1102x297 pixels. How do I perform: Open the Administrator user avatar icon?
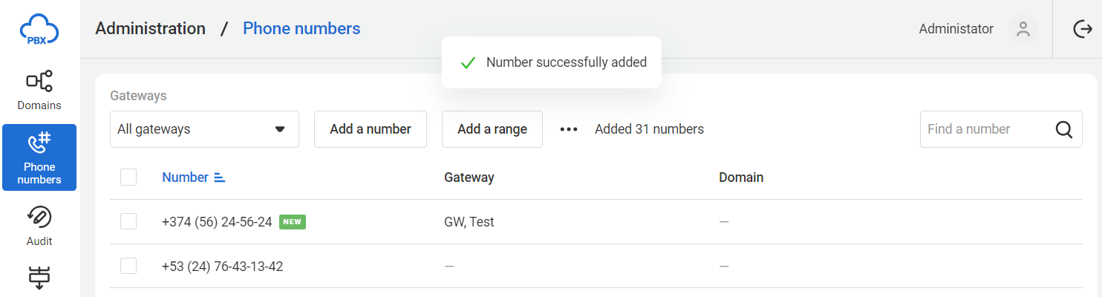point(1023,29)
